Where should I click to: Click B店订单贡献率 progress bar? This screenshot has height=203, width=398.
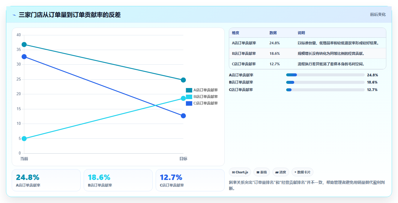[325, 82]
